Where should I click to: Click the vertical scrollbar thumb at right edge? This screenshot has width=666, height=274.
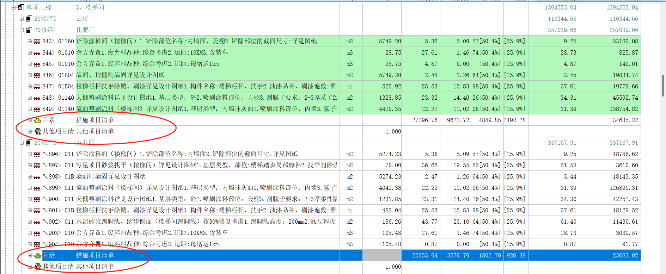point(663,86)
